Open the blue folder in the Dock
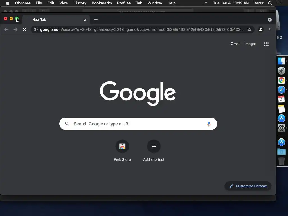Viewport: 288px width, 216px height. coord(281,152)
